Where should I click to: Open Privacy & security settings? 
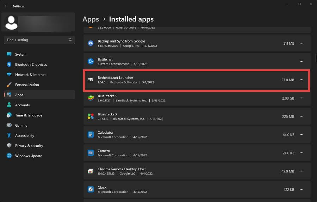coord(29,146)
